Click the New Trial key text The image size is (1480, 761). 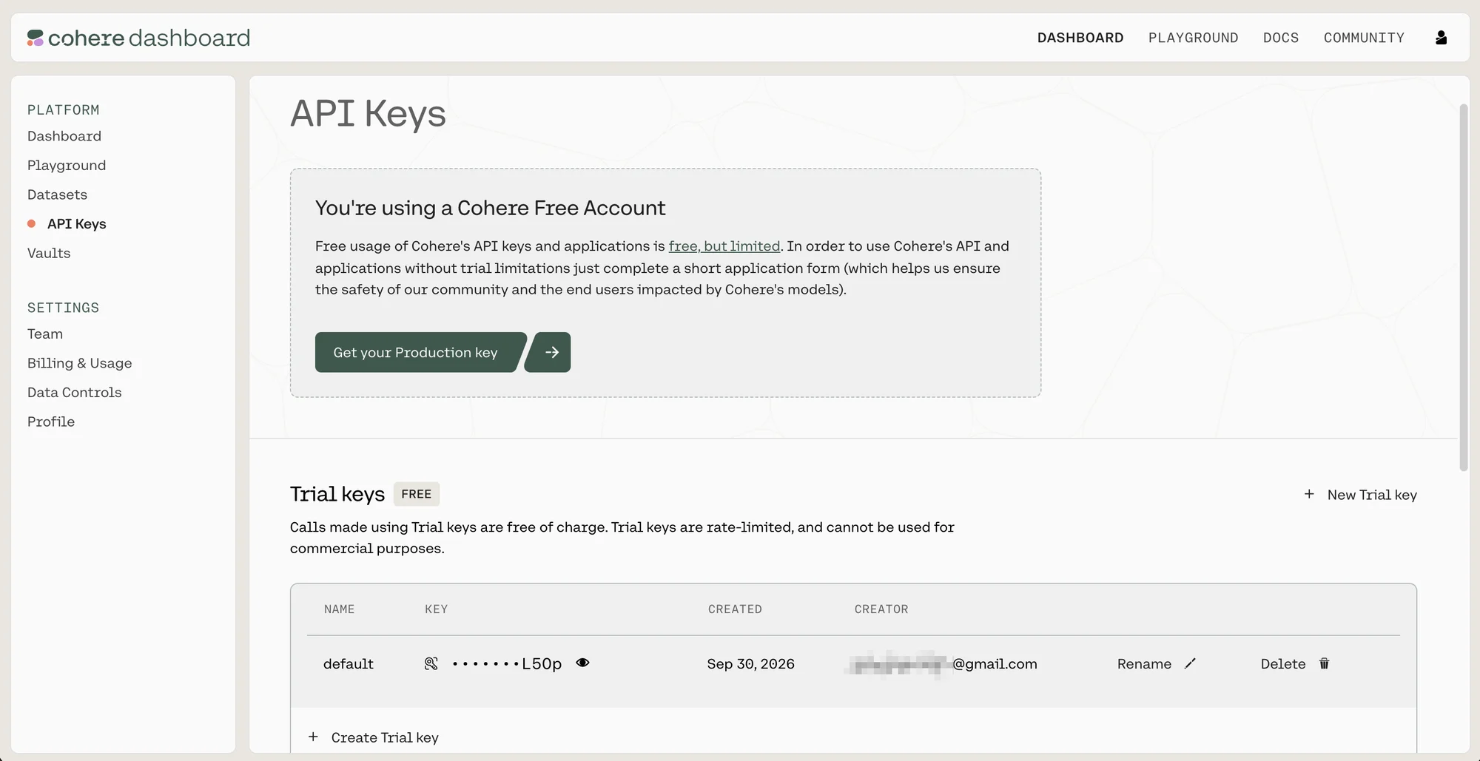coord(1372,495)
